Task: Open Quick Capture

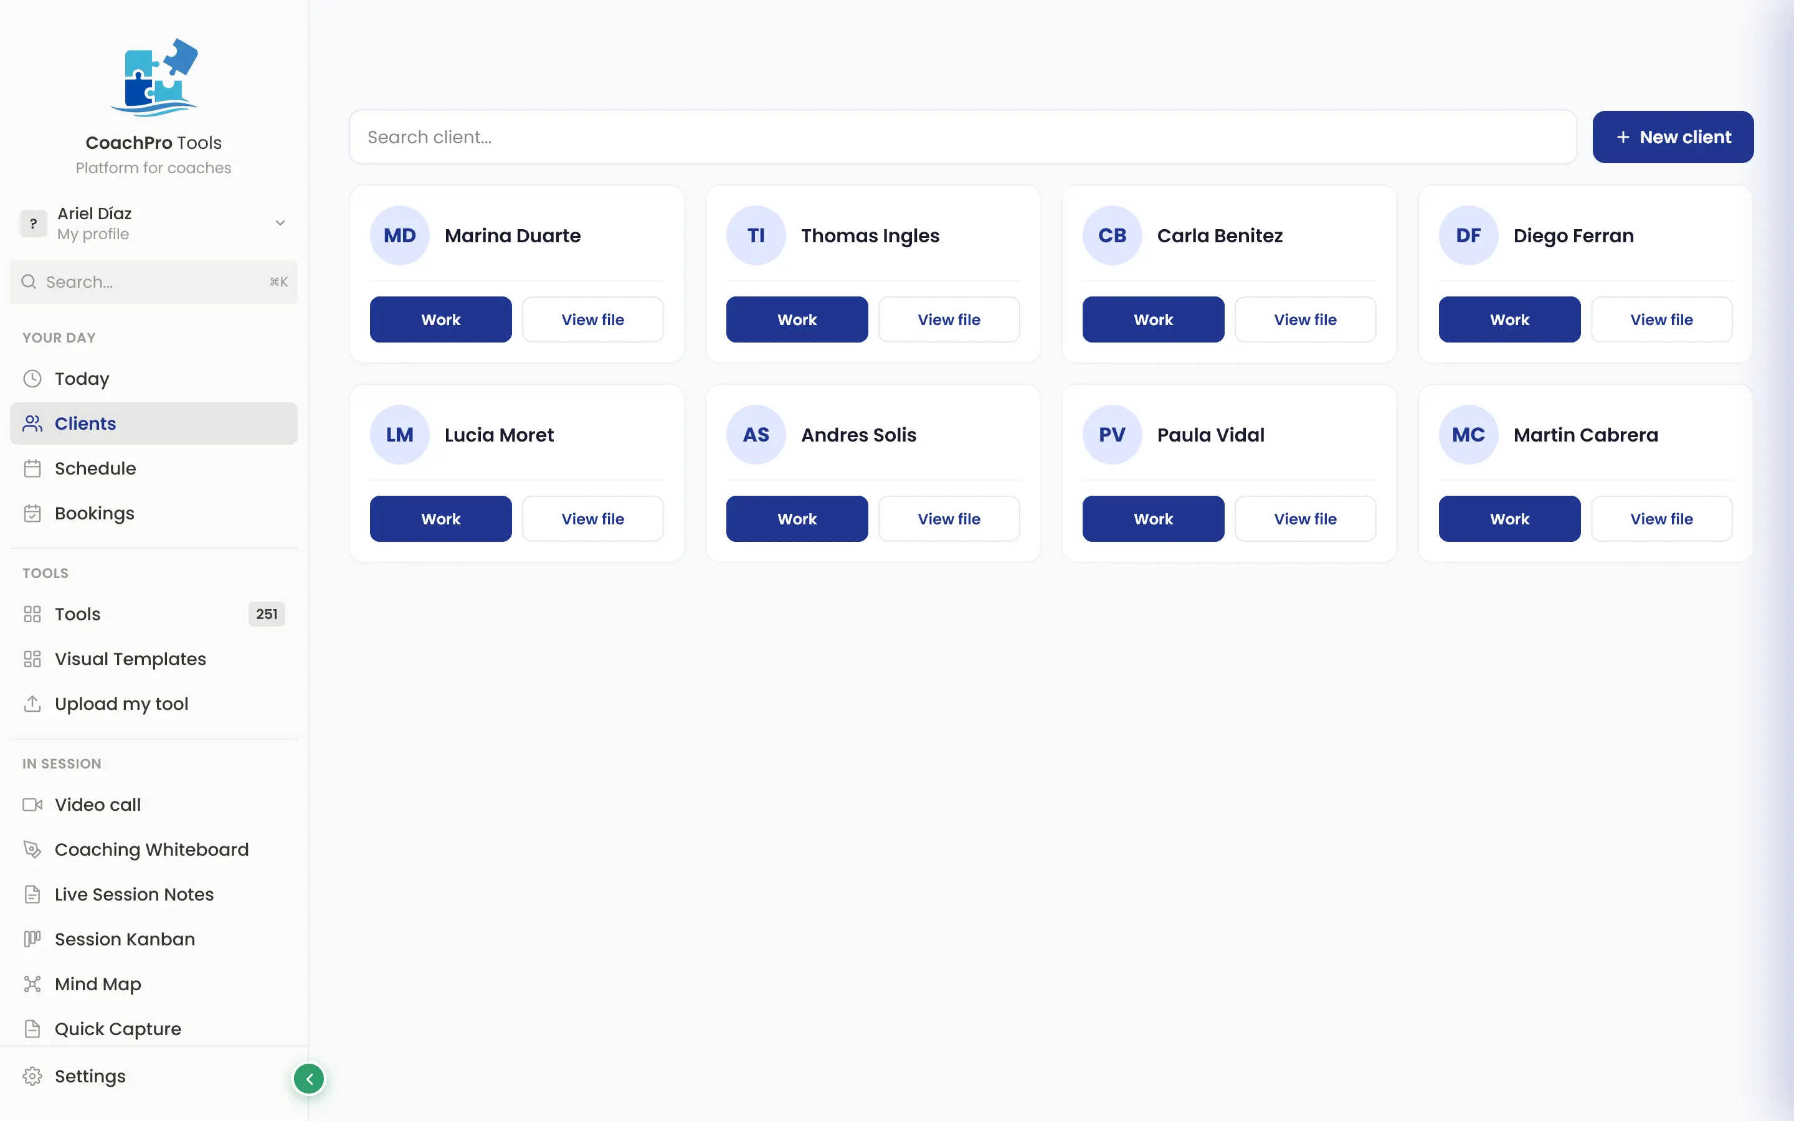Action: pos(153,1029)
